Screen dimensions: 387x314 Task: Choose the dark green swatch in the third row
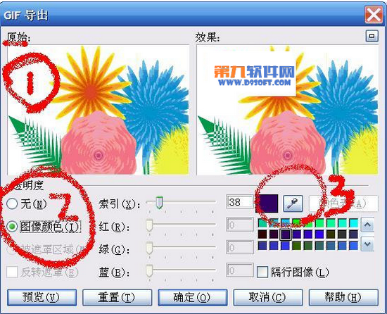tap(297, 246)
